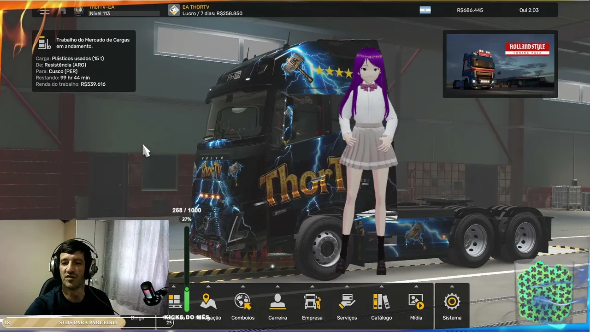Screen dimensions: 590x332
Task: Expand the arrow above Navegação
Action: 208,286
